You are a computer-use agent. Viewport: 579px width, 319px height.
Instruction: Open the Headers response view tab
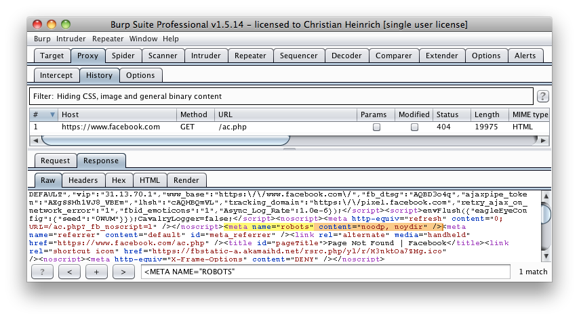click(x=83, y=180)
